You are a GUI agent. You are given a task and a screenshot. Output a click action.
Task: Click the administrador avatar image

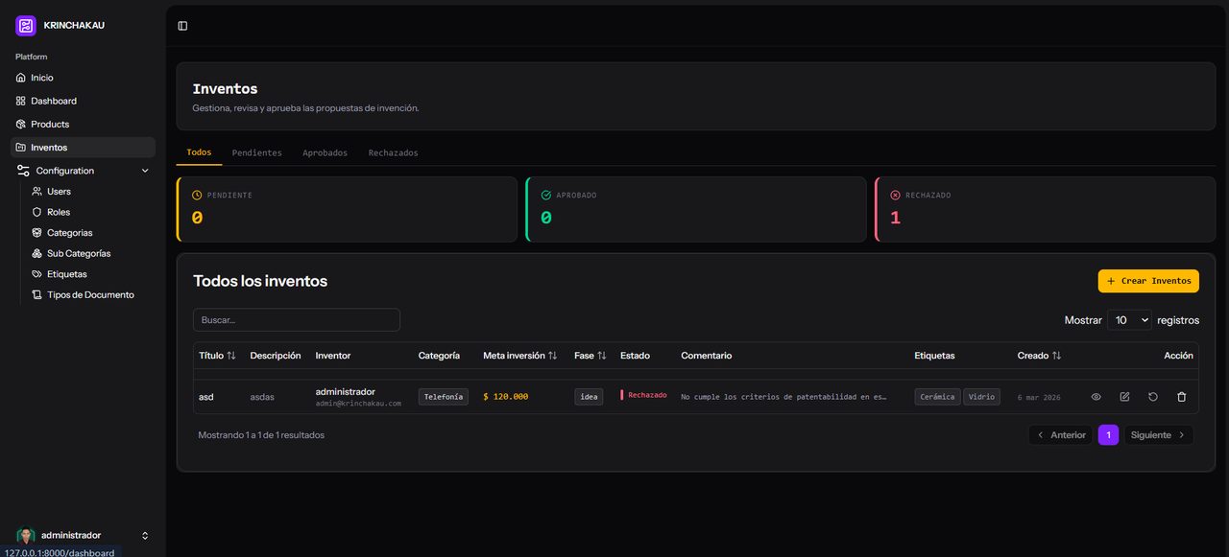[x=26, y=536]
